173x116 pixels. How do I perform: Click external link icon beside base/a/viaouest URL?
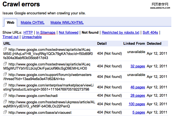[5, 112]
